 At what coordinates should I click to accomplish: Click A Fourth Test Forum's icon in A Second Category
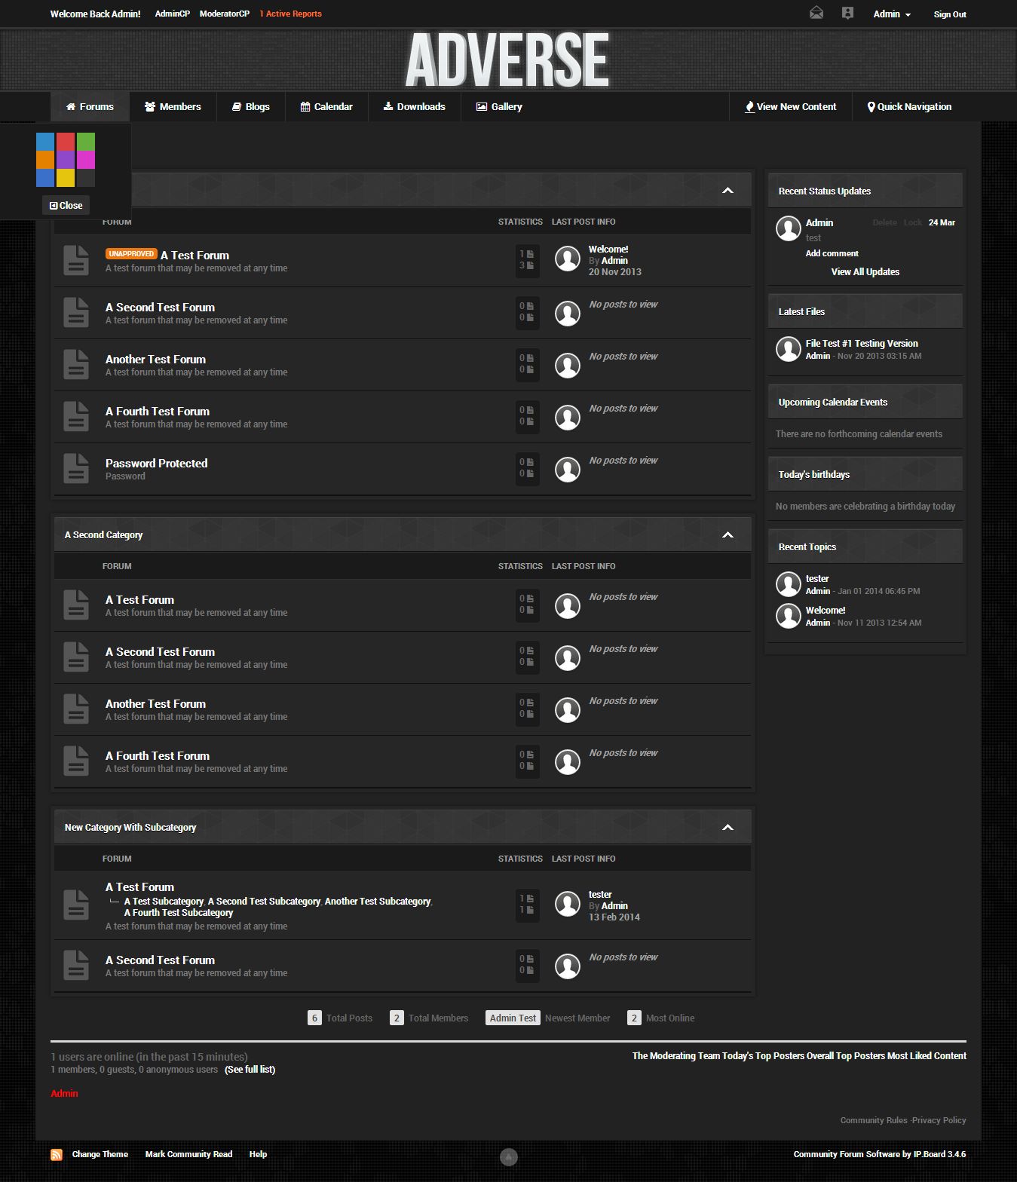tap(76, 761)
